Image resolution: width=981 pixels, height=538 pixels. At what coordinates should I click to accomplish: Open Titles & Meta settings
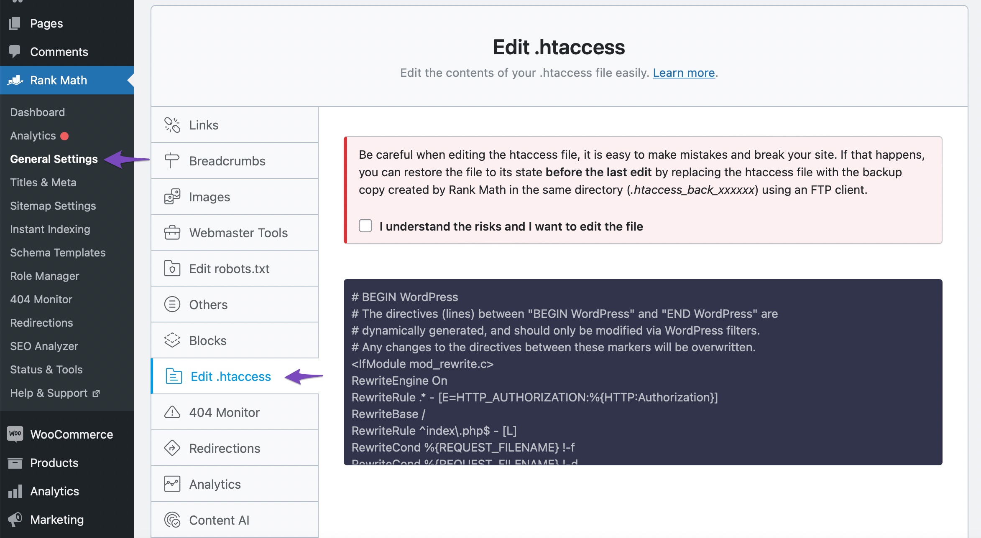coord(43,183)
